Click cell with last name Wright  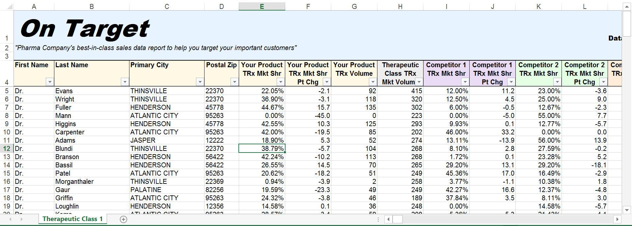point(92,99)
